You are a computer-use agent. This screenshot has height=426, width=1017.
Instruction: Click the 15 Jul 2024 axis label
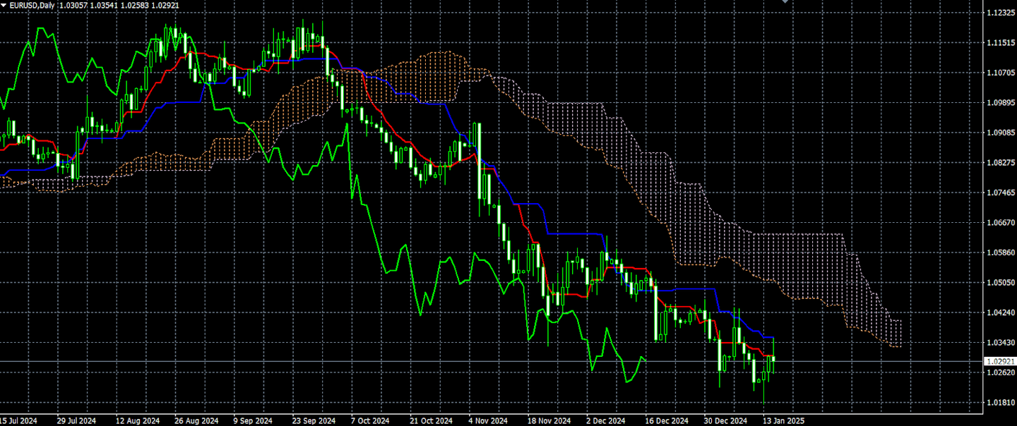click(x=18, y=420)
